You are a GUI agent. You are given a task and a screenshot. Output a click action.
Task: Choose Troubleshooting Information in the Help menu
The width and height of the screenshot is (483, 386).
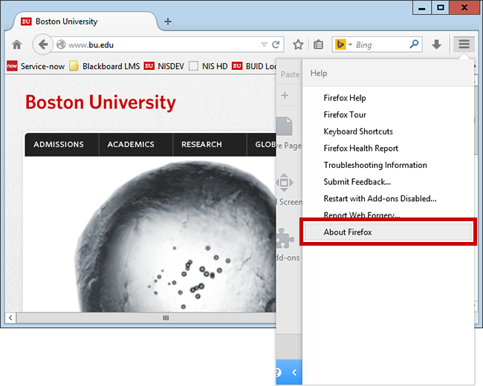(375, 165)
